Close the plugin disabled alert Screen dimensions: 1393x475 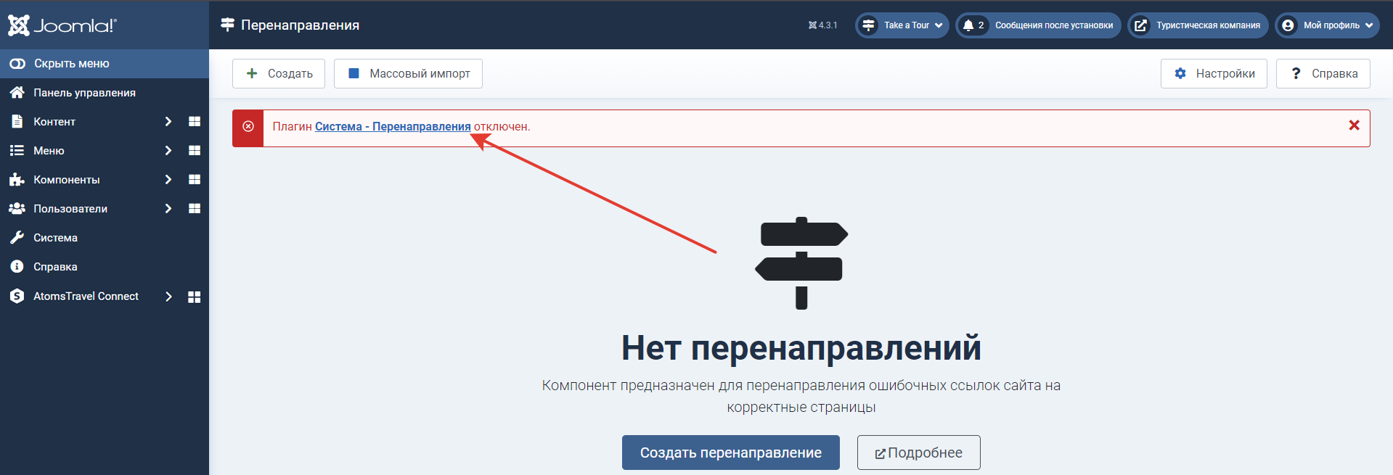1354,125
